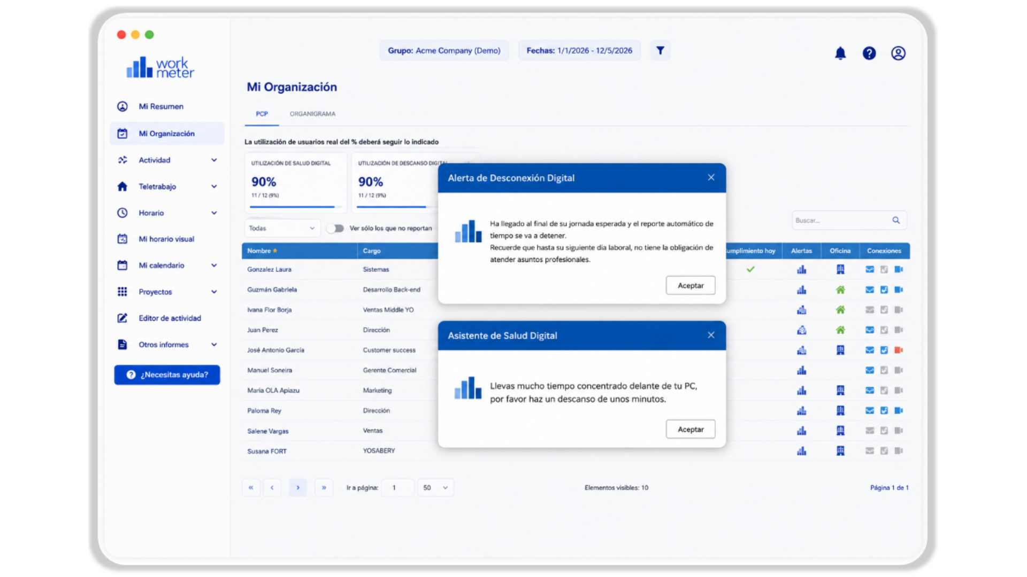This screenshot has width=1027, height=577.
Task: Open the page size 50 dropdown
Action: [435, 488]
